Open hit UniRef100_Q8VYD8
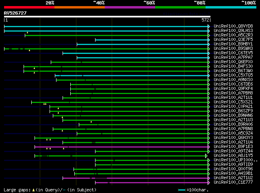This screenshot has height=193, width=260. tap(233, 26)
